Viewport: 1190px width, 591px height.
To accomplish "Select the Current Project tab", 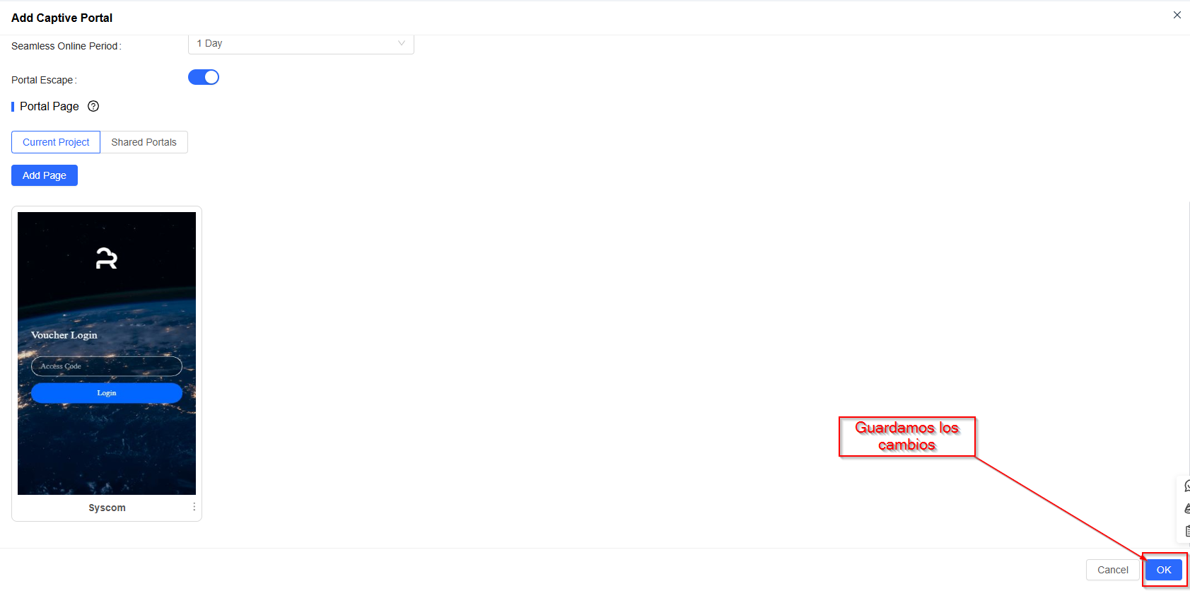I will 56,142.
